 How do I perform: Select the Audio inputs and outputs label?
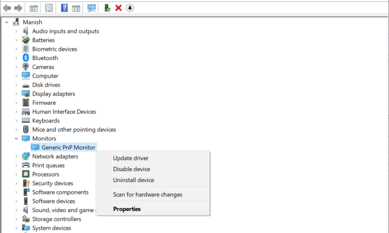coord(65,31)
